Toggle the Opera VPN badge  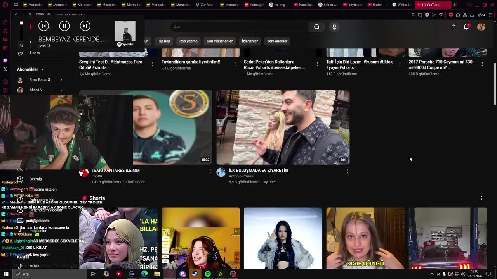[40, 15]
